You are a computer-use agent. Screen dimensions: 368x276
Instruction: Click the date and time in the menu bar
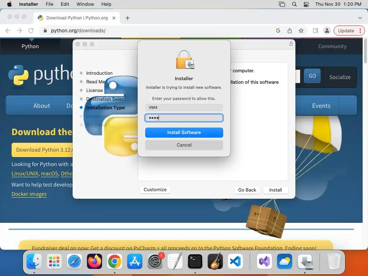tap(338, 4)
